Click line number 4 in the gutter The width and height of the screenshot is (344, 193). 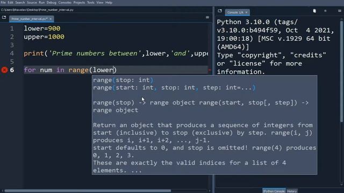[12, 54]
